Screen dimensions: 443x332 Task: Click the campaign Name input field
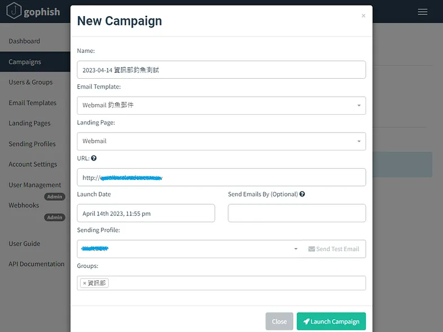[221, 70]
